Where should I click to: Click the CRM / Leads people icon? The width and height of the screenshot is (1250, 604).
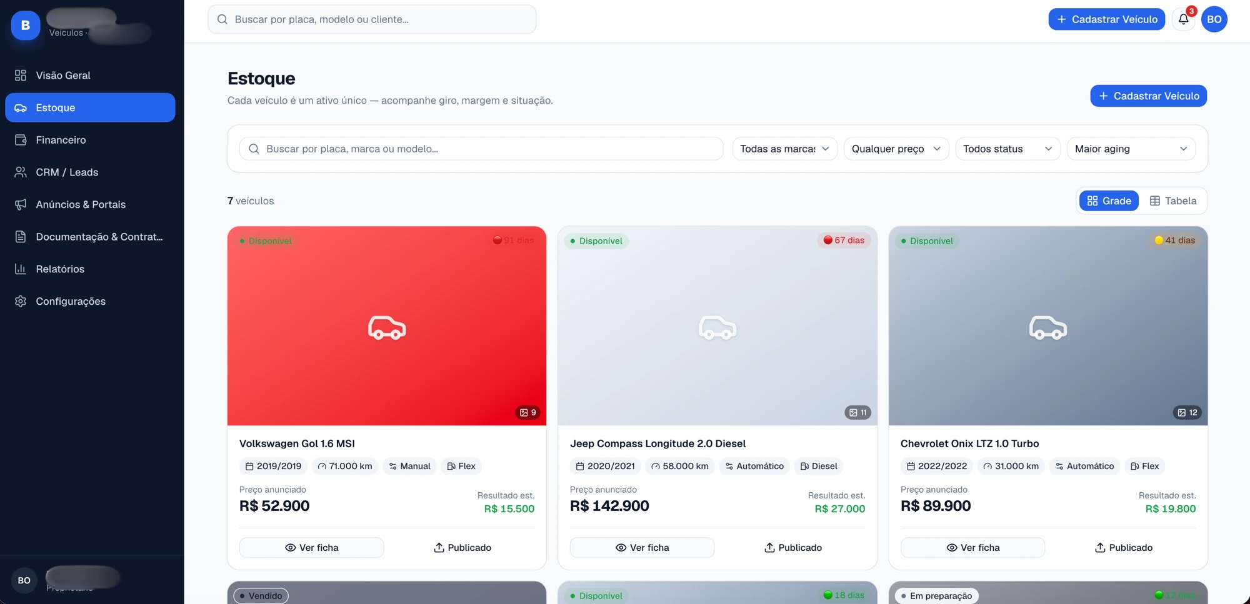[21, 172]
